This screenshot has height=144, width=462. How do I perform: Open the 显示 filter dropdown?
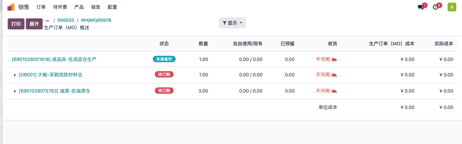(x=232, y=23)
